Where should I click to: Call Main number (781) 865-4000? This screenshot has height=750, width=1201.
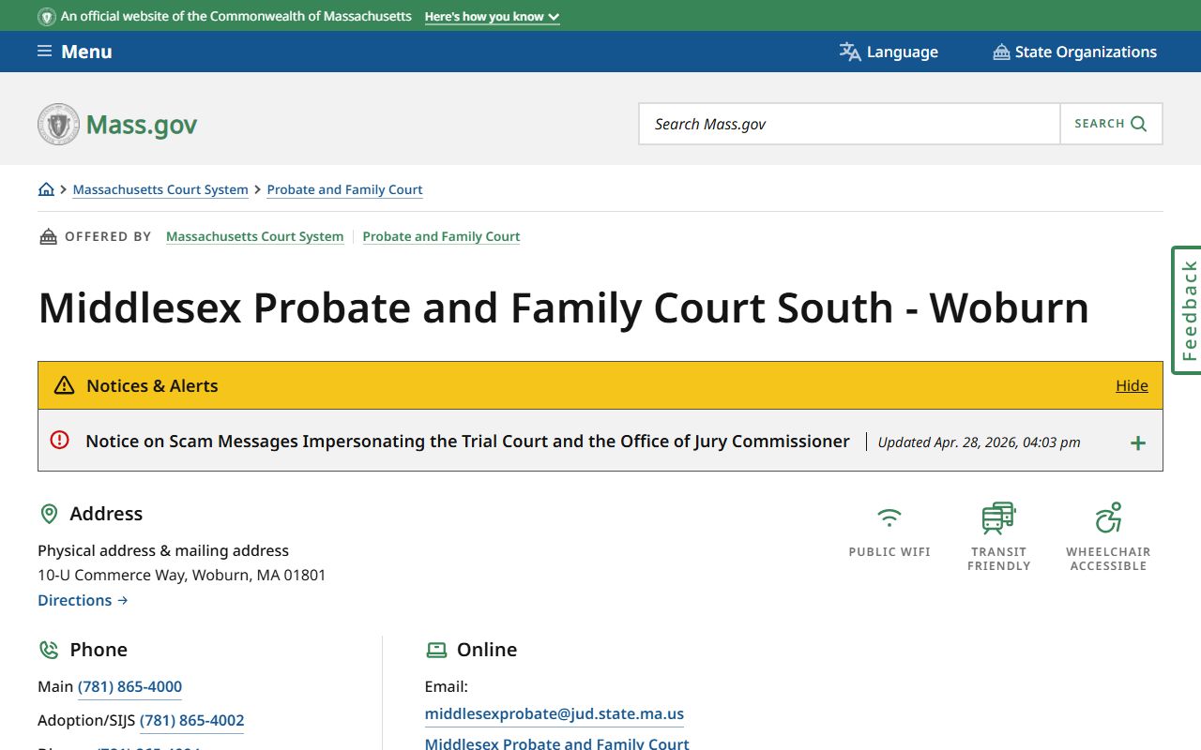click(x=129, y=686)
